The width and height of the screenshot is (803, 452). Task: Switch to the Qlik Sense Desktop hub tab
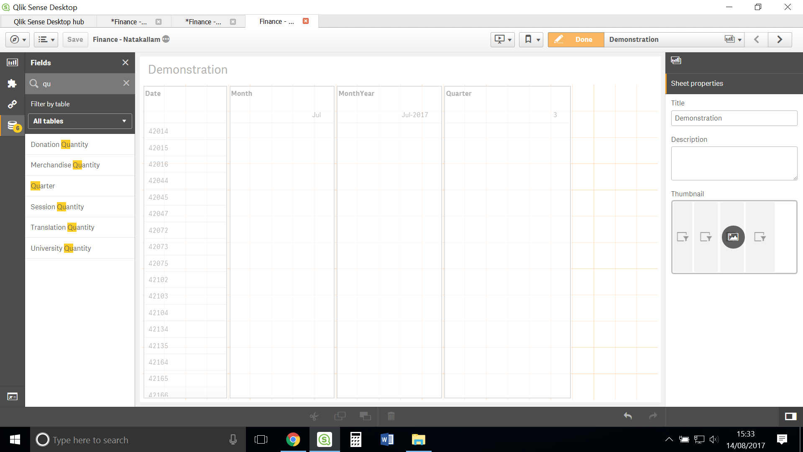coord(49,21)
